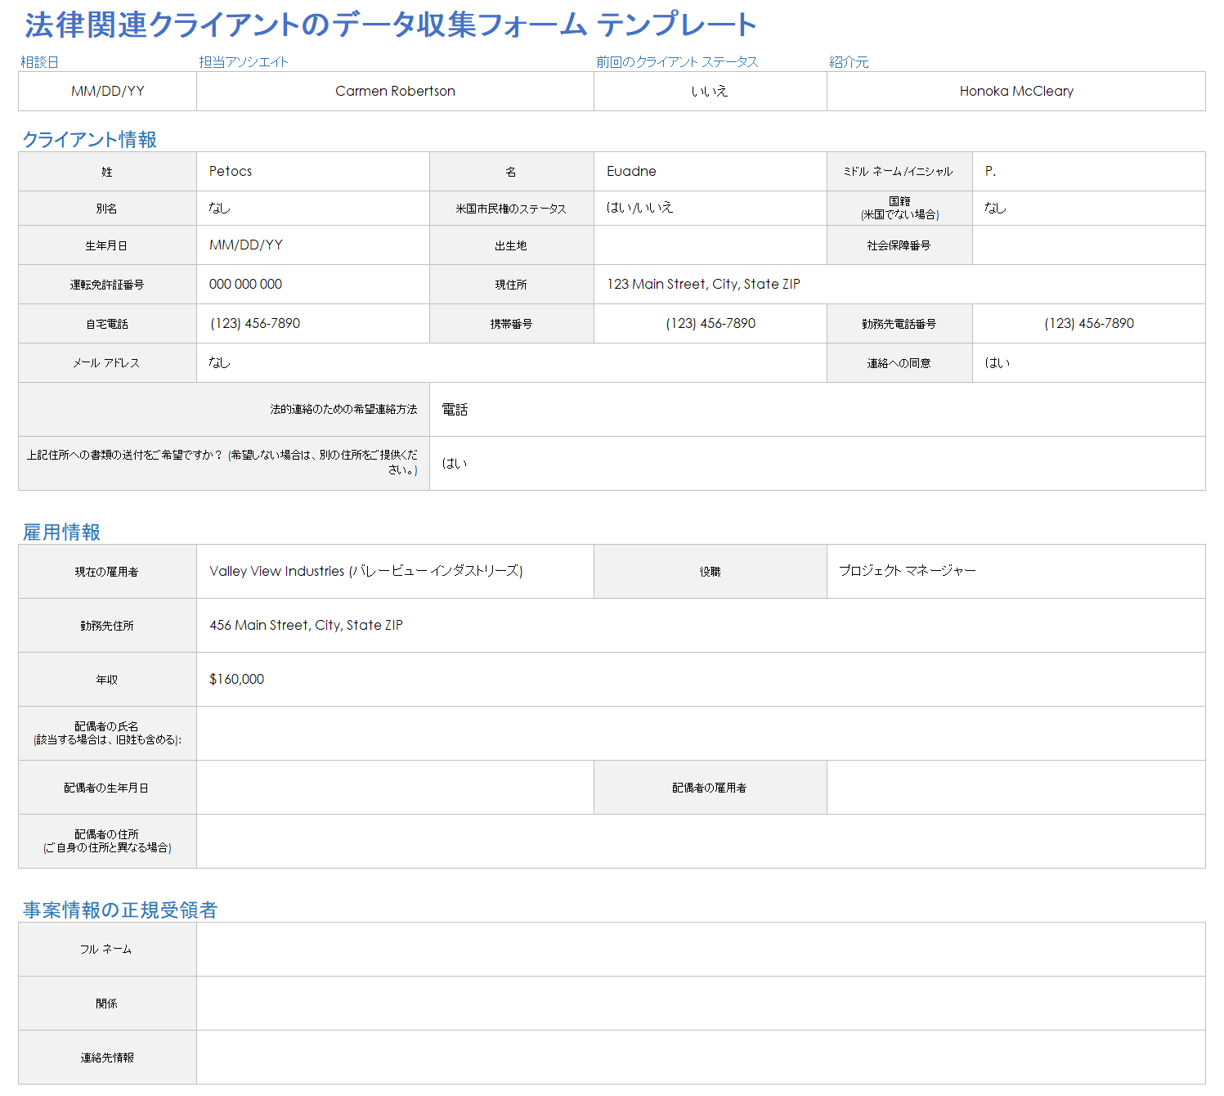Click the form title 法律関連クライアントのデータ収集フォーム
Image resolution: width=1224 pixels, height=1096 pixels.
[x=306, y=25]
